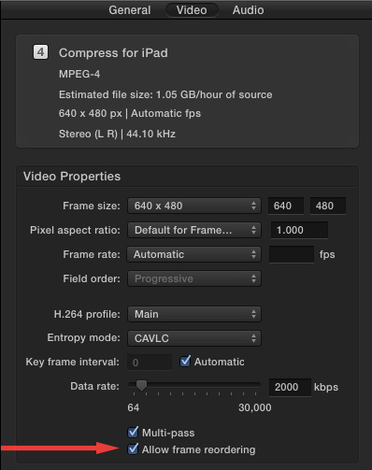This screenshot has height=470, width=372.
Task: Click the disabled Field order Progressive dropdown
Action: coord(194,278)
